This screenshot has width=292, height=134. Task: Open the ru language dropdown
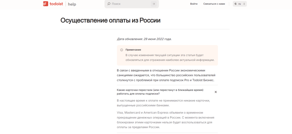tap(240, 4)
